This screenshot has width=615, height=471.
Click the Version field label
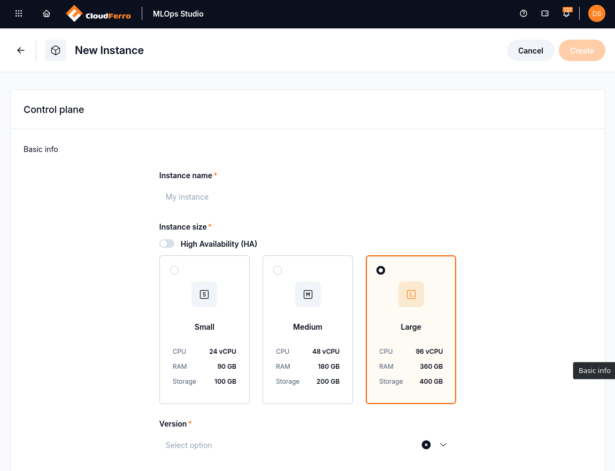coord(173,423)
